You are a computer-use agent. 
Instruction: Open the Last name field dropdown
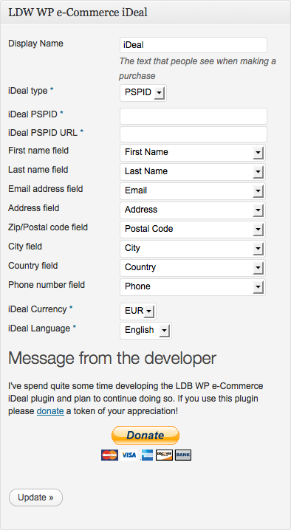(193, 172)
